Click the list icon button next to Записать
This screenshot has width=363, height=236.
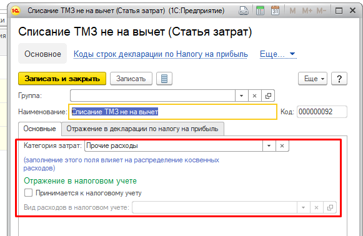(164, 79)
